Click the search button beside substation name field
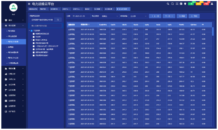Viewport: 218px width, 130px height. 58,20
